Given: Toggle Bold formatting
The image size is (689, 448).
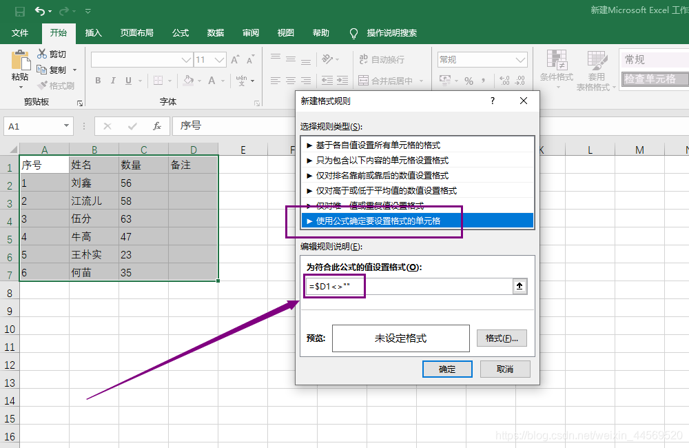Looking at the screenshot, I should tap(98, 81).
